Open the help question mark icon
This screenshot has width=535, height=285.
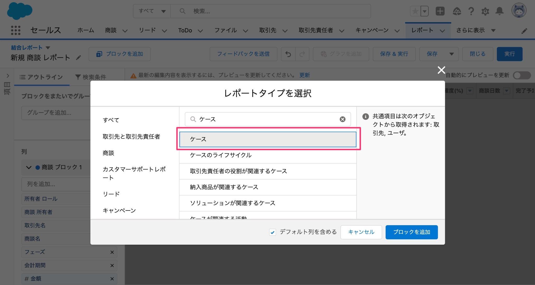coord(471,11)
